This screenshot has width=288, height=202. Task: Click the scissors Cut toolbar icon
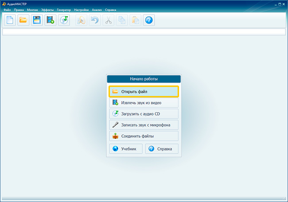coord(109,20)
